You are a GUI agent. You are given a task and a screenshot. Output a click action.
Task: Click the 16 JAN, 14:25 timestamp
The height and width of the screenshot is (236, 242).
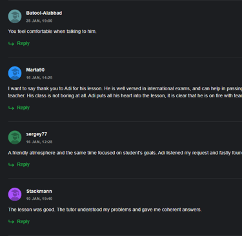pyautogui.click(x=39, y=77)
